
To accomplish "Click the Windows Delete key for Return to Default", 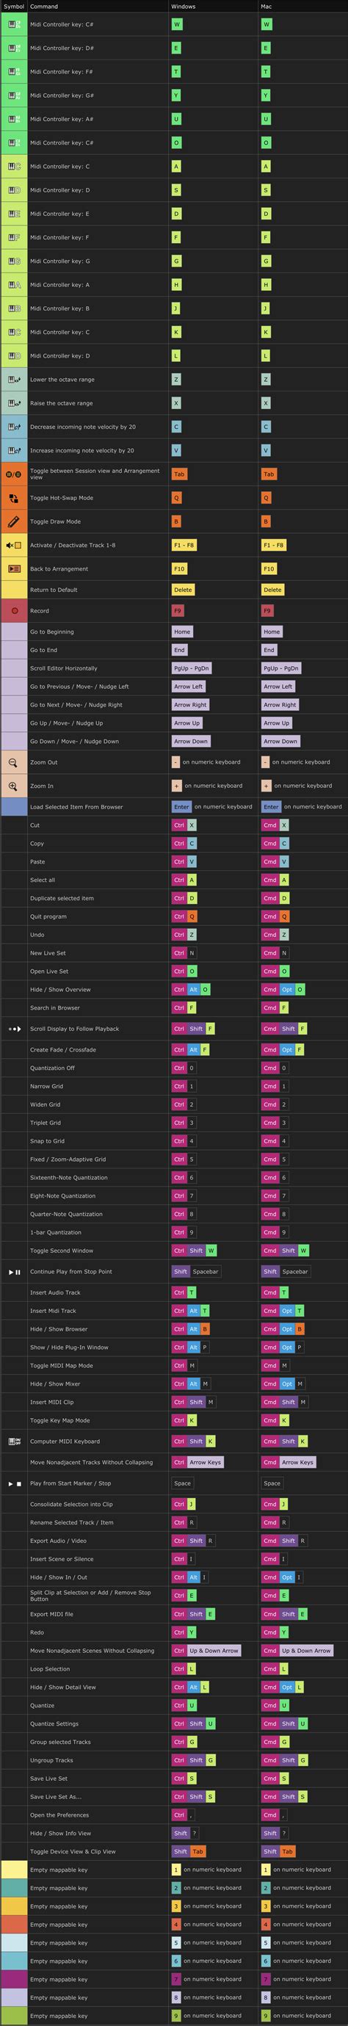I will [x=183, y=590].
